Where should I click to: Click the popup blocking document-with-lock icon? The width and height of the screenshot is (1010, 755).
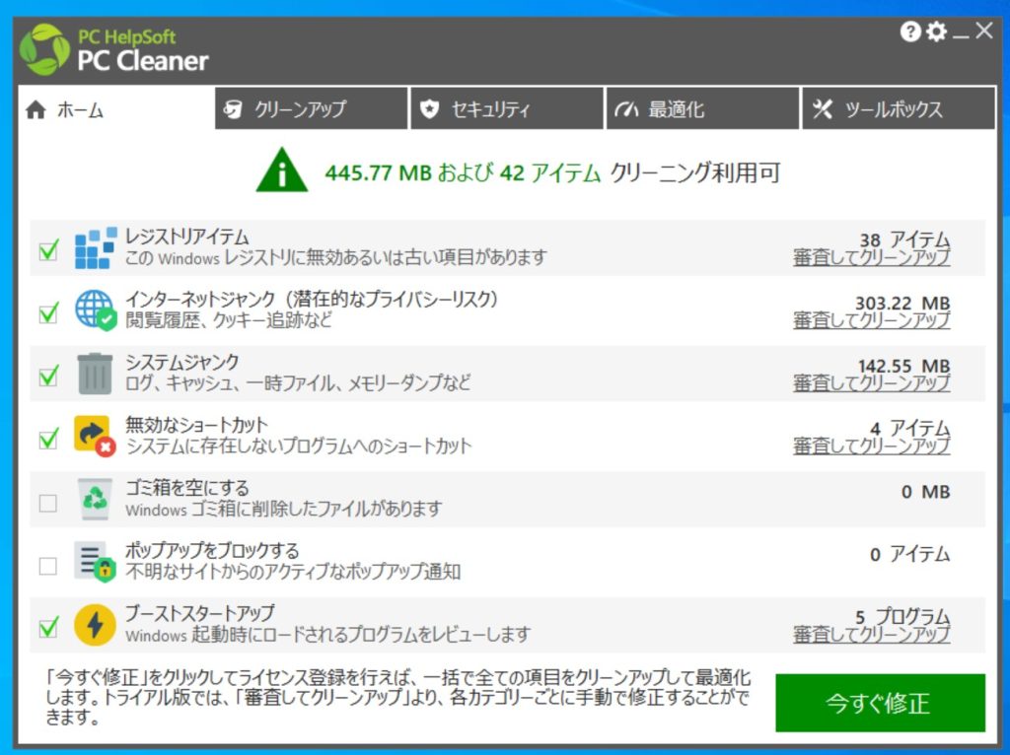coord(94,563)
